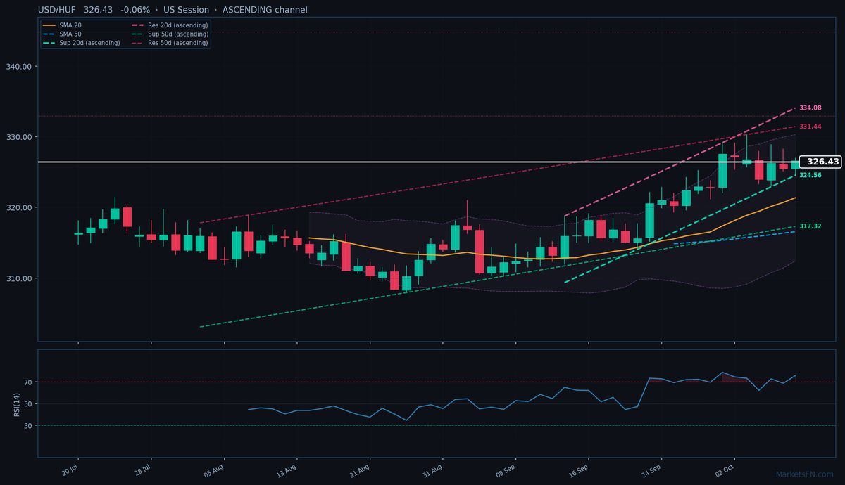Select the SMA 50 legend entry
Screen dimensions: 845x485
coord(62,34)
